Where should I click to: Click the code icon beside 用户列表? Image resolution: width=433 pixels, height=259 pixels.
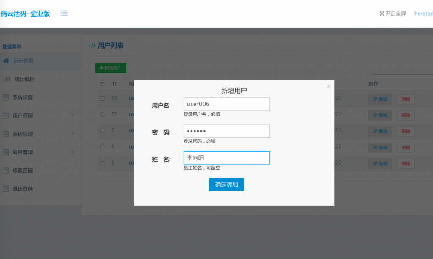(92, 46)
